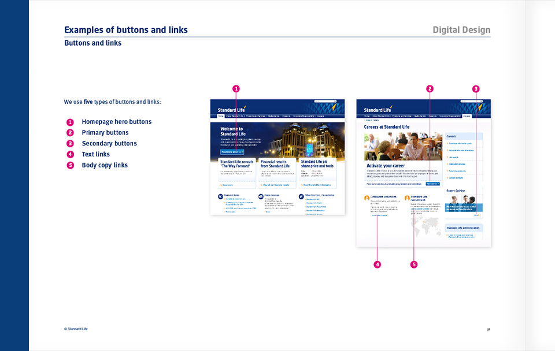The width and height of the screenshot is (555, 351).
Task: Click the Press releases round blue icon
Action: (x=261, y=197)
